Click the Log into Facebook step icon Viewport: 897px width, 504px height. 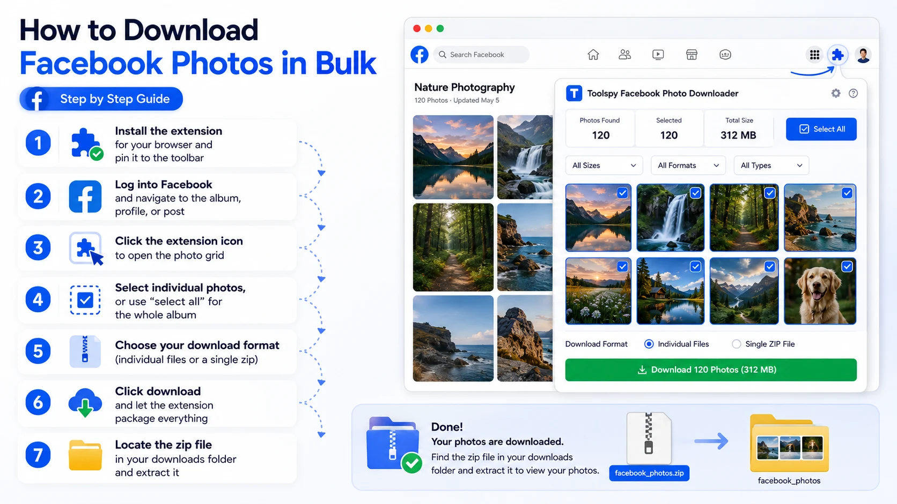85,197
